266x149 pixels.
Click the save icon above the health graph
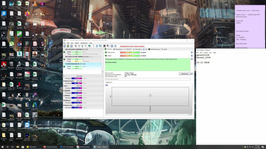click(107, 85)
